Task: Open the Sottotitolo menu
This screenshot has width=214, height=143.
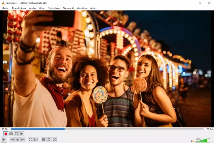Action: coord(54,8)
